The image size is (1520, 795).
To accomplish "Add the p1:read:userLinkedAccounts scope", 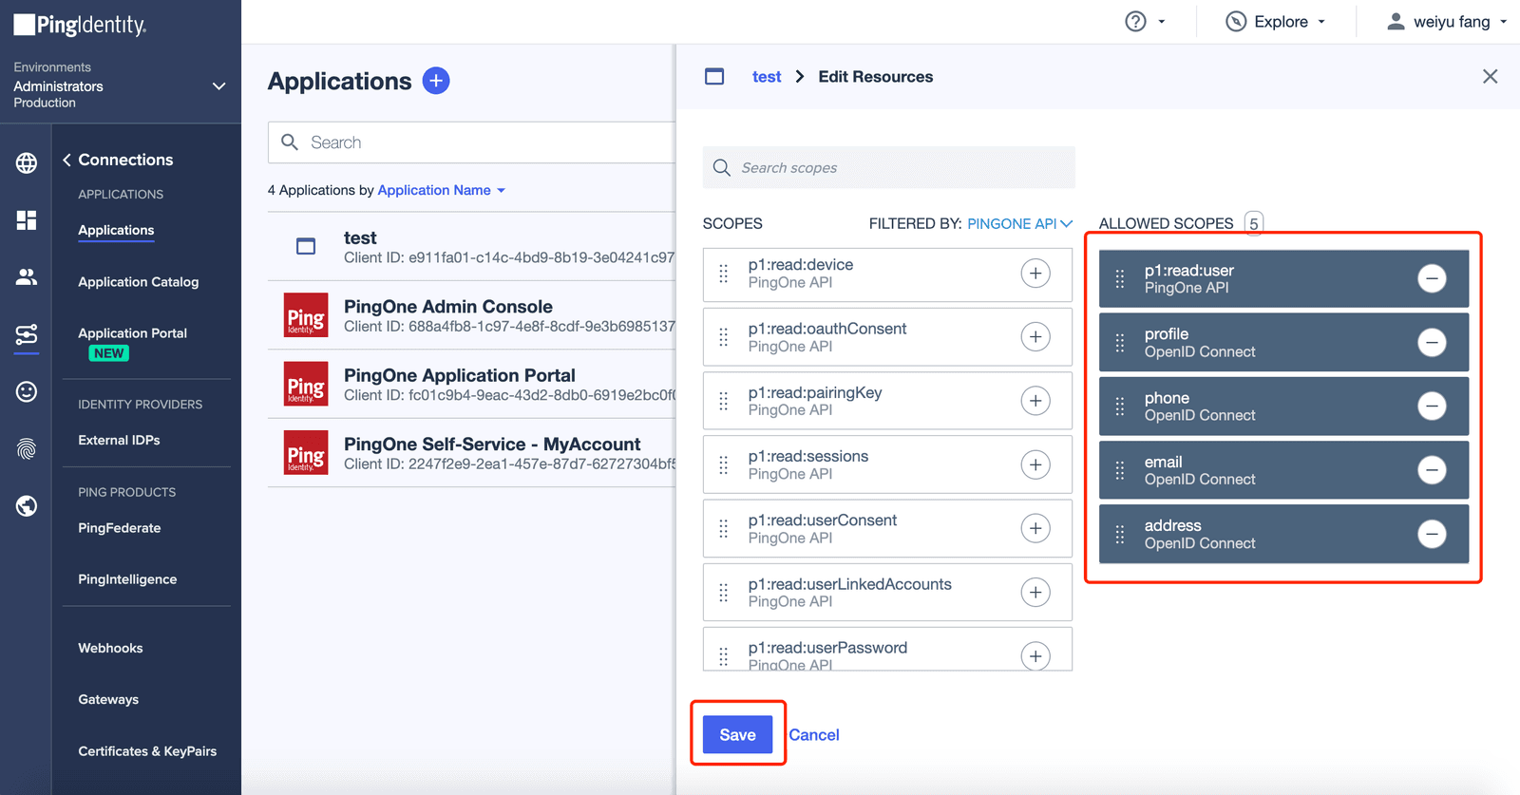I will click(x=1035, y=593).
